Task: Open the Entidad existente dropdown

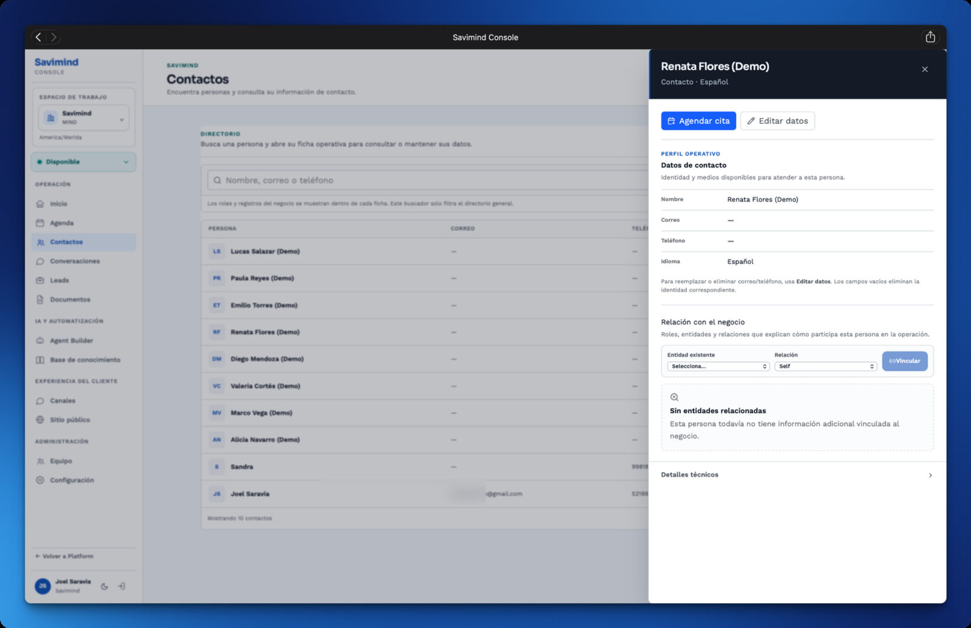Action: coord(719,366)
